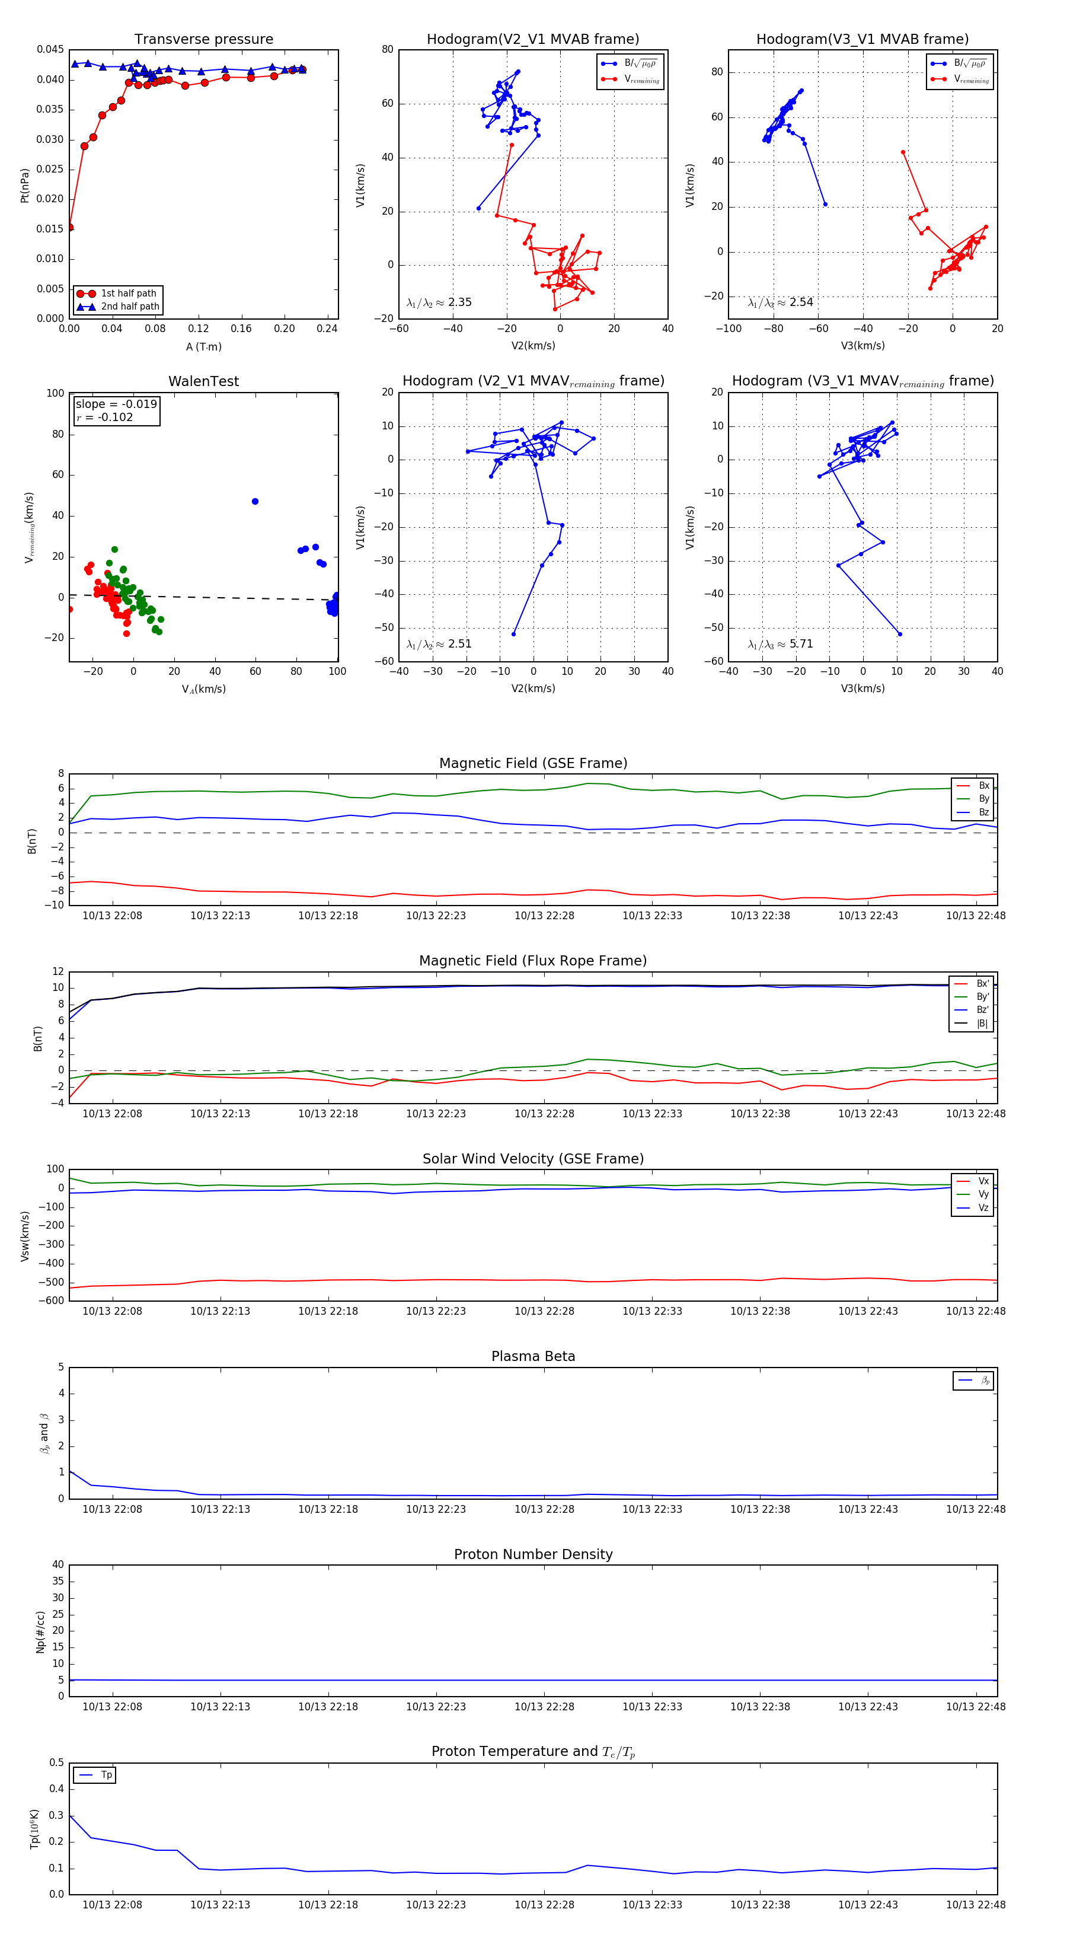1067x1957 pixels.
Task: Click the 'Vz' legend entry in solar wind plot
Action: click(973, 1208)
